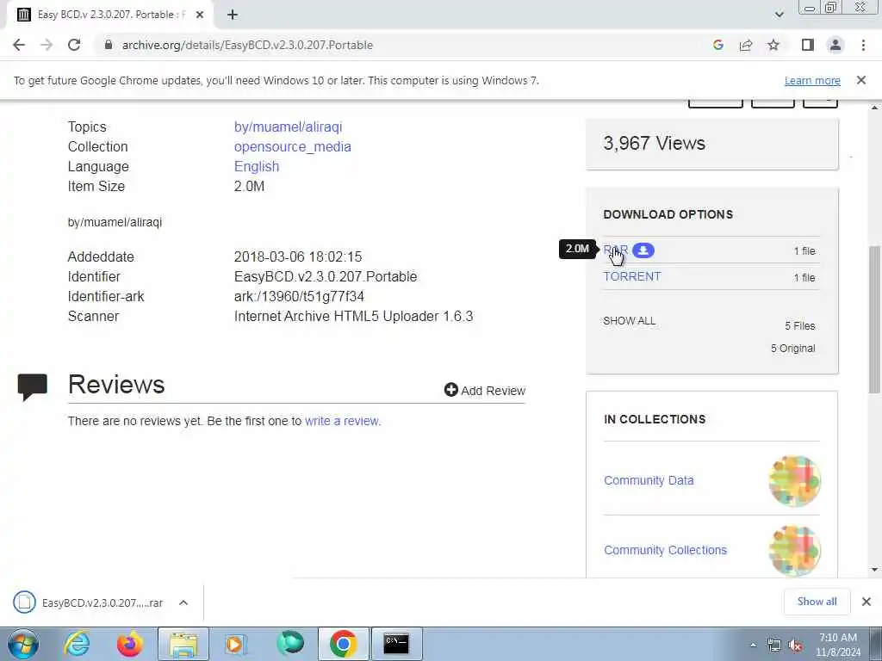The width and height of the screenshot is (882, 661).
Task: Click the Reviews speech bubble icon
Action: (x=33, y=387)
